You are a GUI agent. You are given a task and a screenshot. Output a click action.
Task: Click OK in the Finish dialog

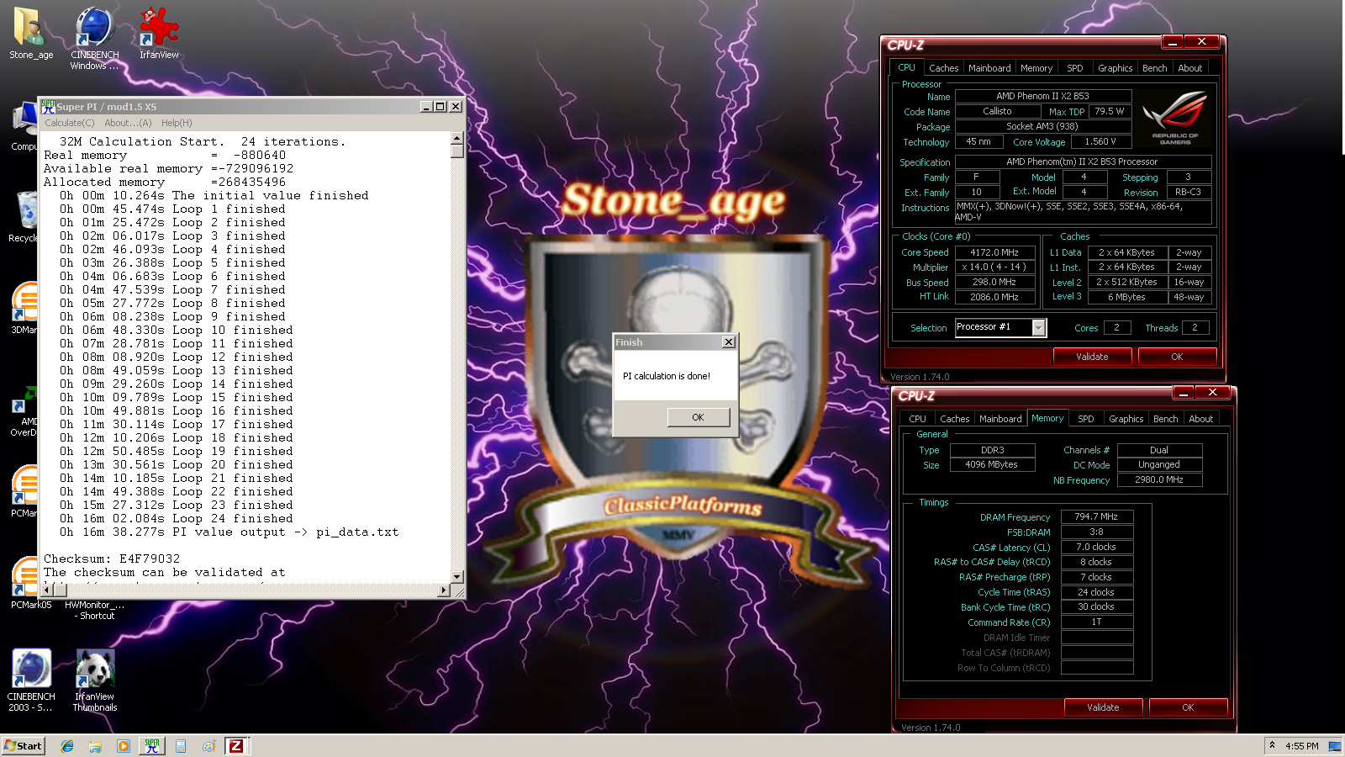point(698,417)
